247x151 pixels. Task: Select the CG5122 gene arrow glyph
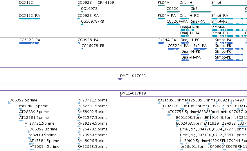[x=29, y=6]
